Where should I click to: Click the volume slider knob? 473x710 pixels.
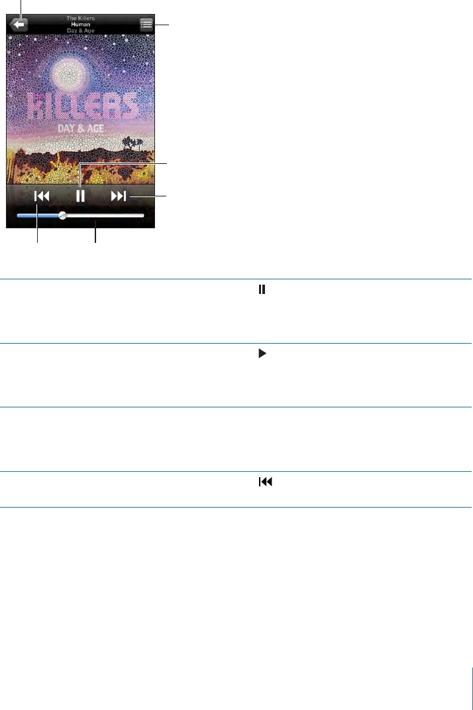point(63,216)
